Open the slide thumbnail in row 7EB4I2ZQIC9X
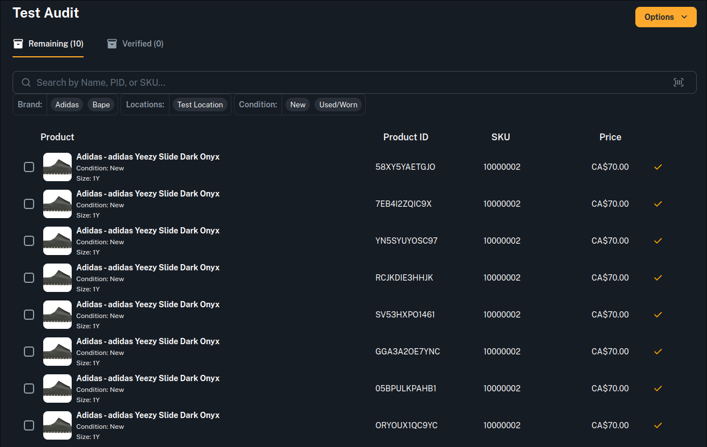The height and width of the screenshot is (447, 707). pyautogui.click(x=57, y=204)
